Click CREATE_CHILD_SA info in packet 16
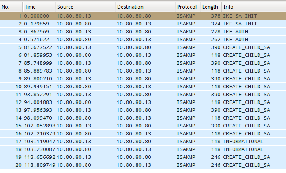The height and width of the screenshot is (173, 286). point(246,134)
